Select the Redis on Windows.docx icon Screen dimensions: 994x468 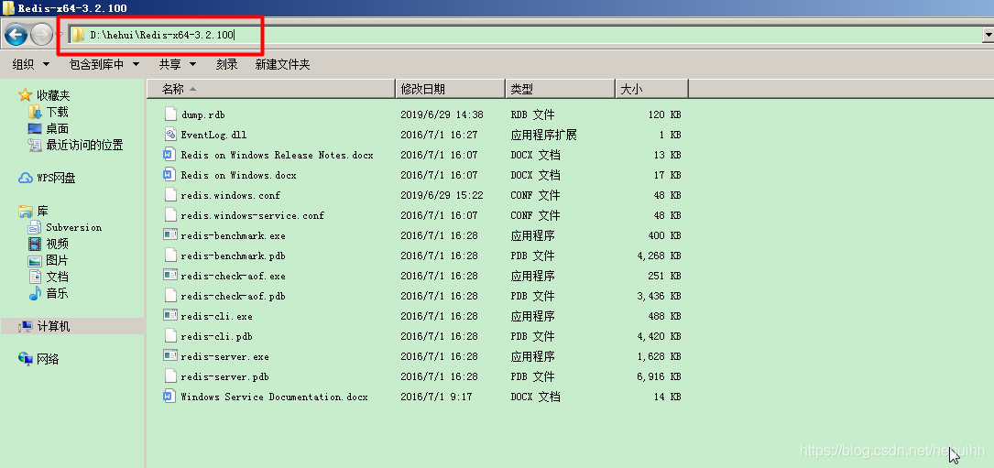tap(169, 174)
